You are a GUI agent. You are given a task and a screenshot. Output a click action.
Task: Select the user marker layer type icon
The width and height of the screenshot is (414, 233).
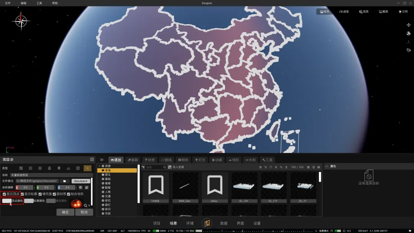click(49, 168)
